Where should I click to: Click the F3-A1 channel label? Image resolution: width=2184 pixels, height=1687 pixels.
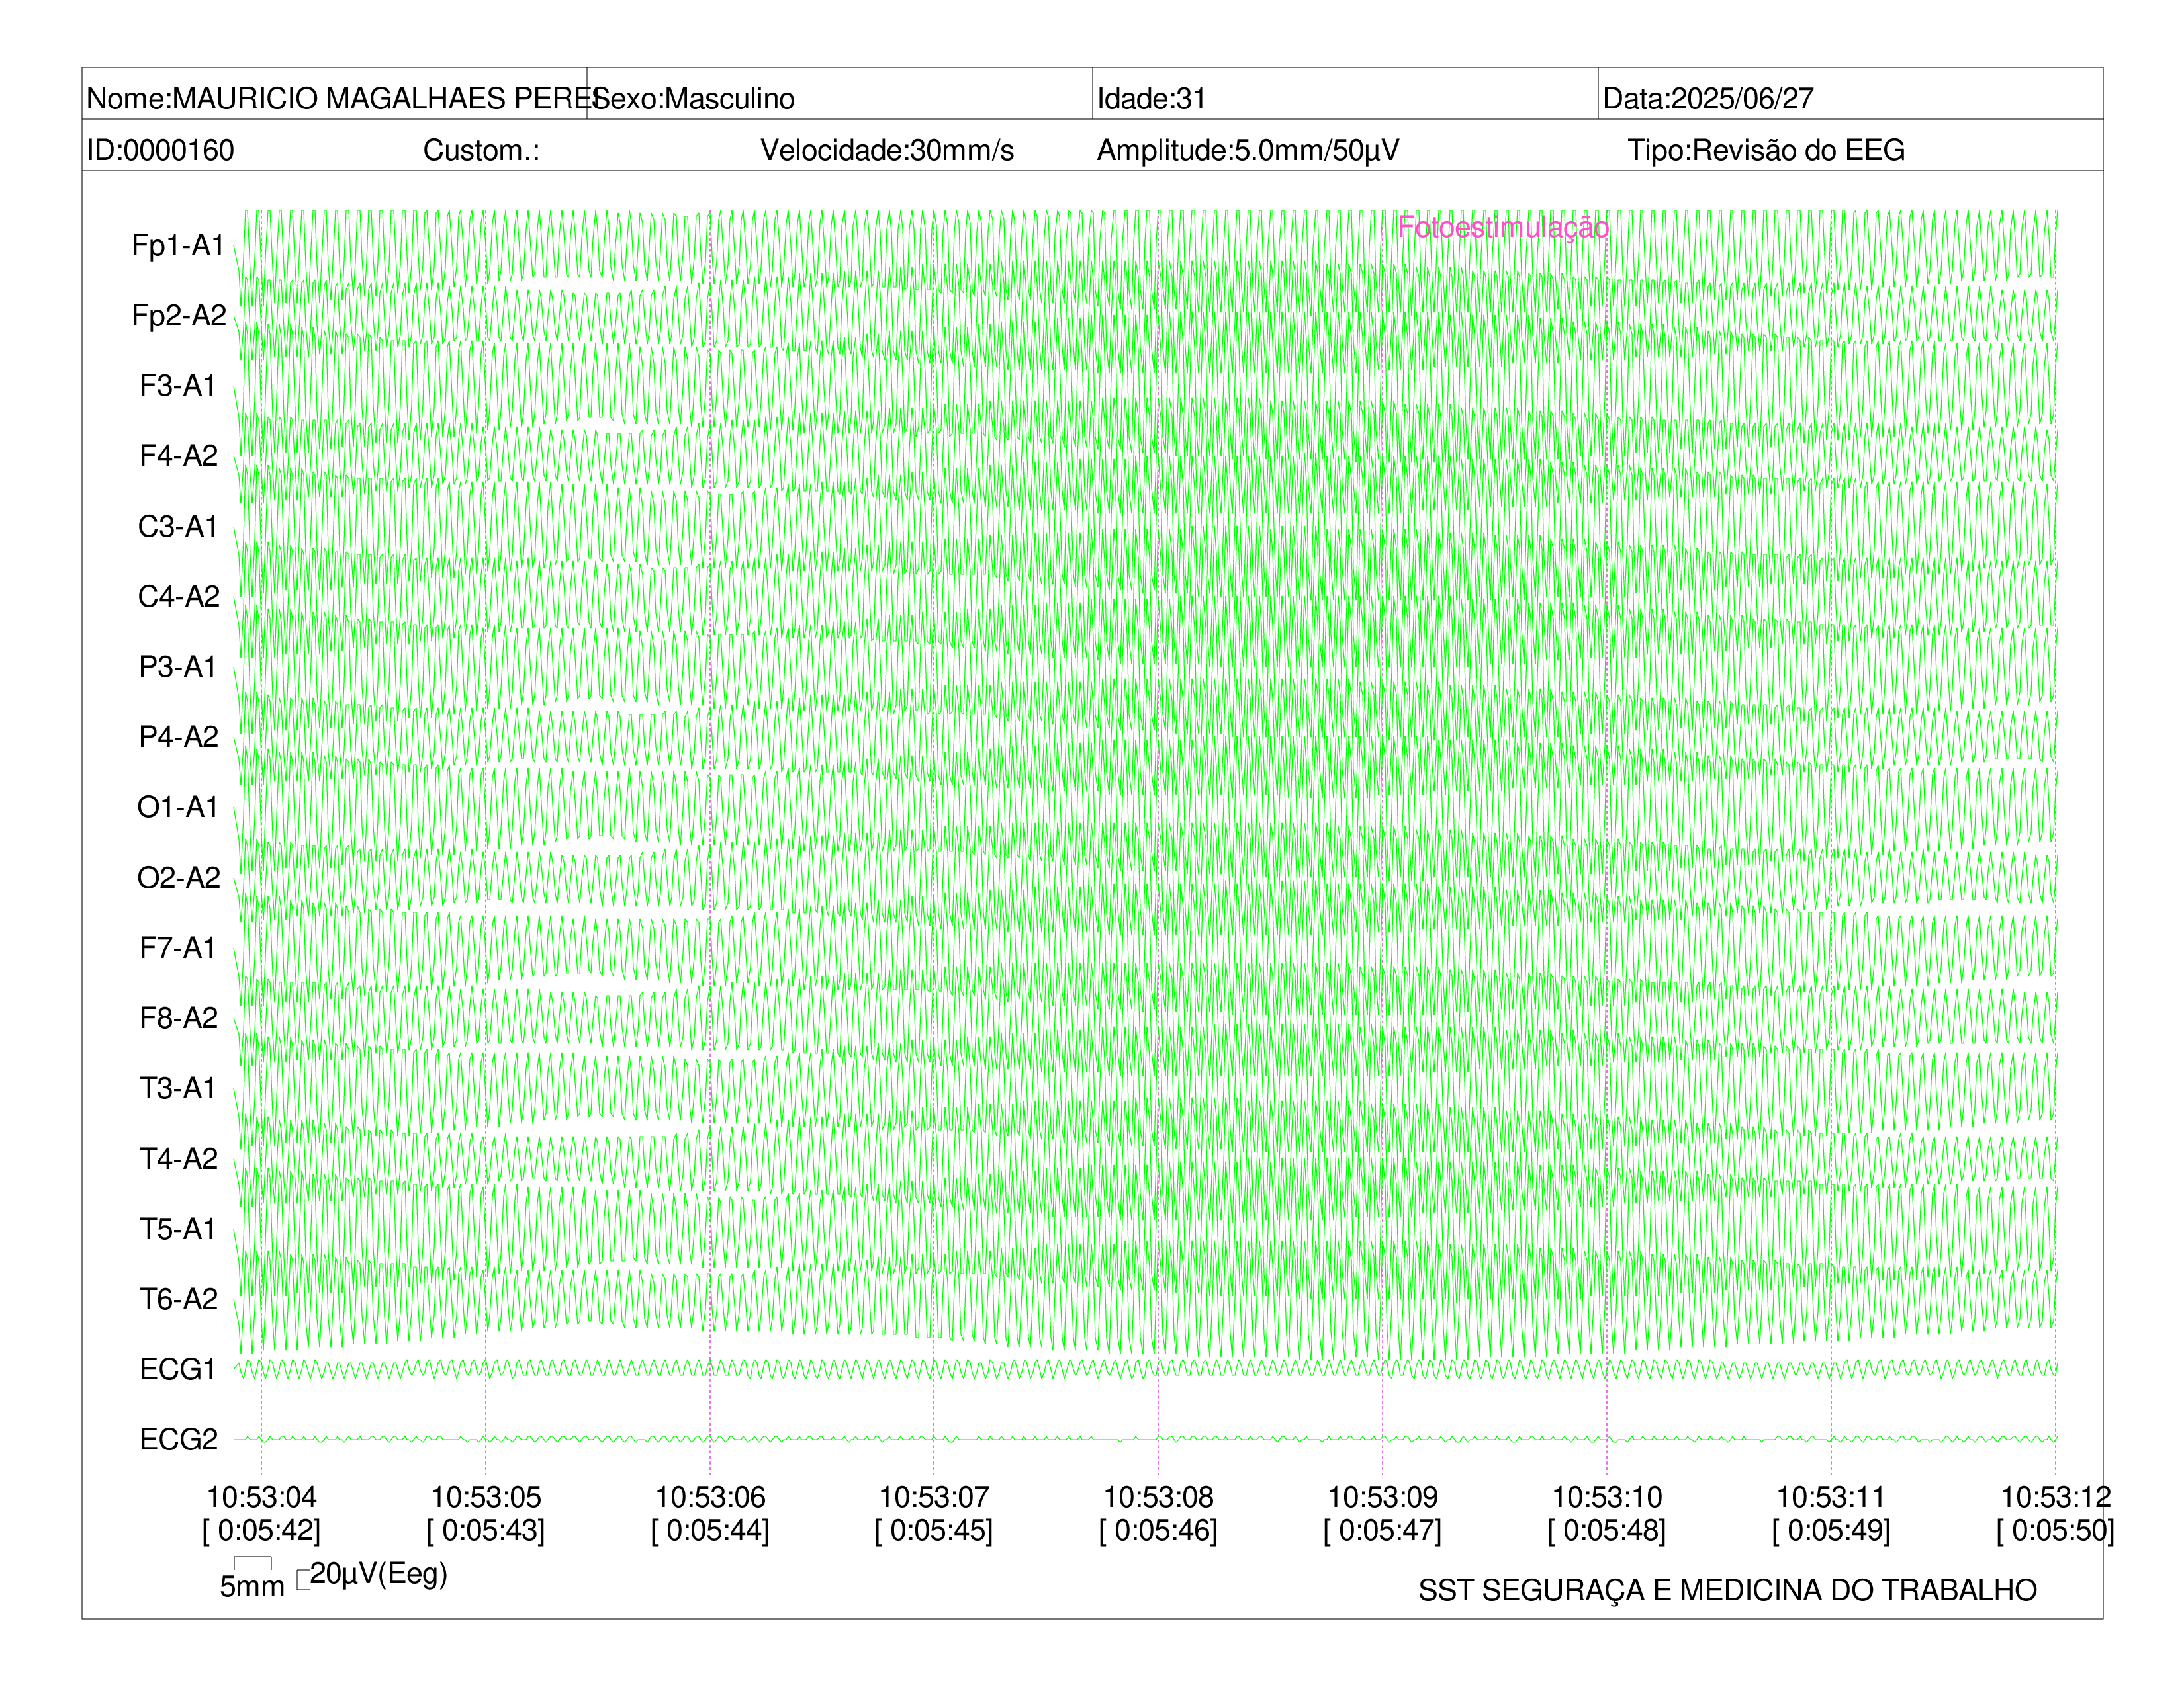point(178,386)
